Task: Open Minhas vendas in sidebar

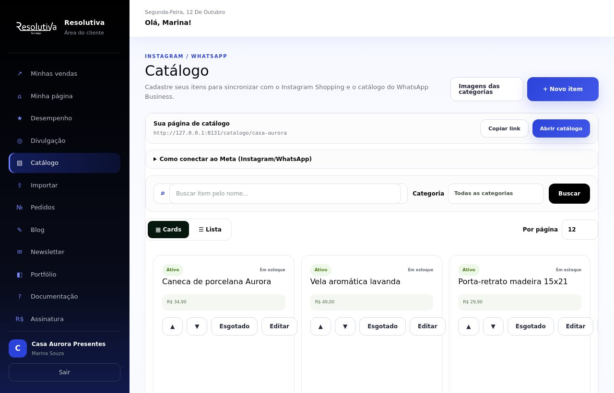Action: coord(64,74)
